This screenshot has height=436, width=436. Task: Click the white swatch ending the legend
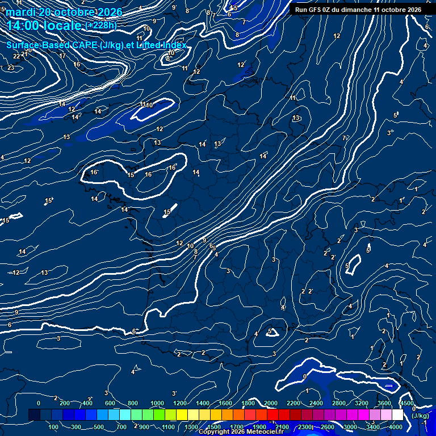point(397,414)
